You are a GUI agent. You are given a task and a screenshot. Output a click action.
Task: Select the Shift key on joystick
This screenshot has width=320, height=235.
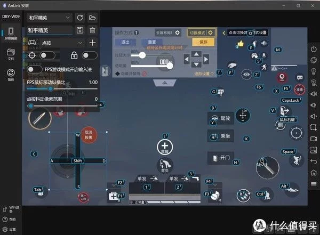(77, 161)
